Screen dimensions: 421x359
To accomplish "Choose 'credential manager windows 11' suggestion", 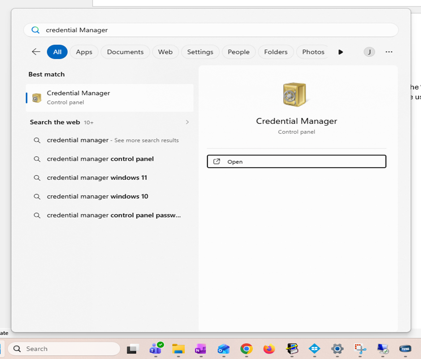I will coord(97,178).
